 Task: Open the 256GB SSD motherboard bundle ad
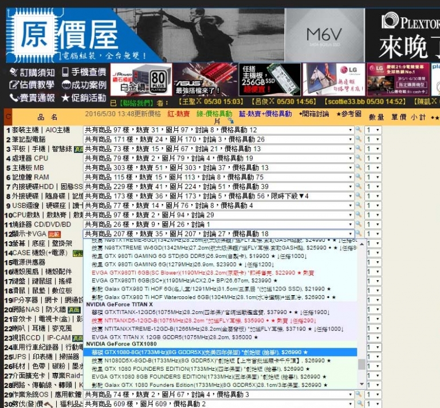[269, 80]
